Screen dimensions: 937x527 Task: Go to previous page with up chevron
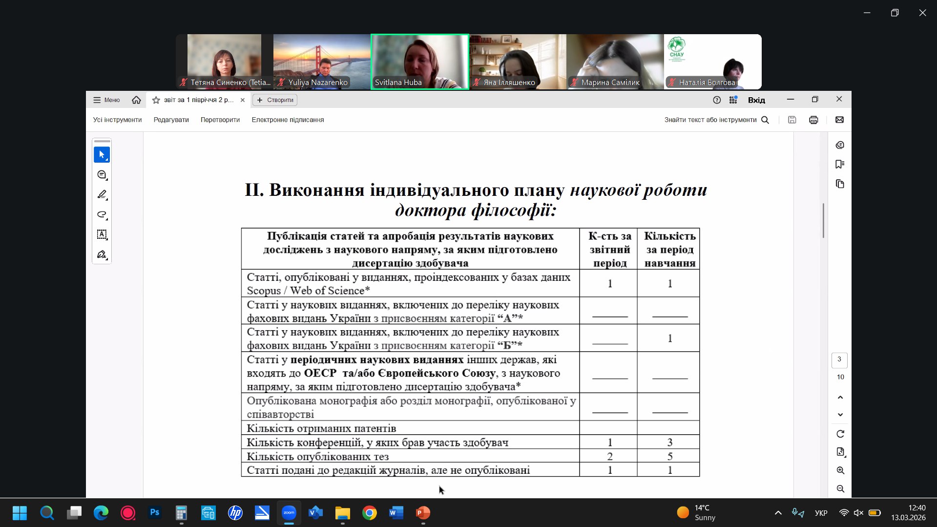840,397
